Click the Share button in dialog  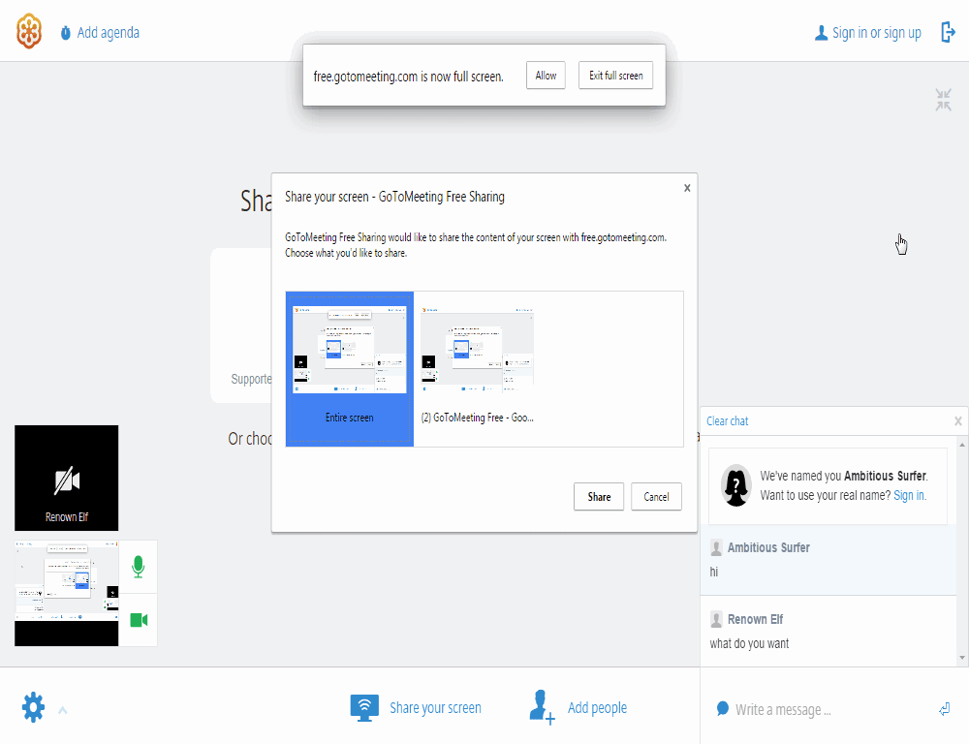pyautogui.click(x=599, y=497)
